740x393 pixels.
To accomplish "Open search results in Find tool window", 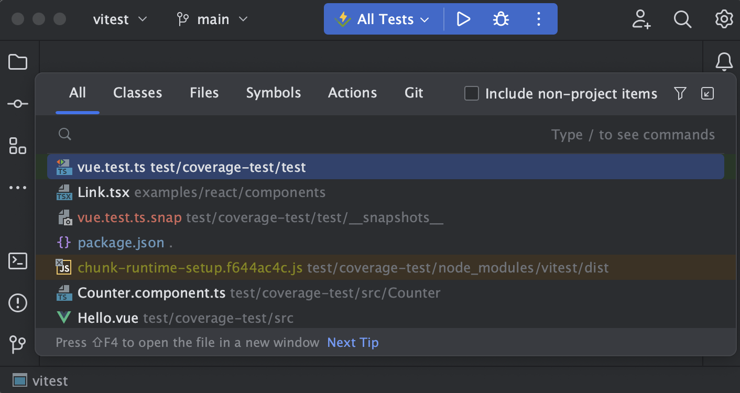I will tap(708, 94).
